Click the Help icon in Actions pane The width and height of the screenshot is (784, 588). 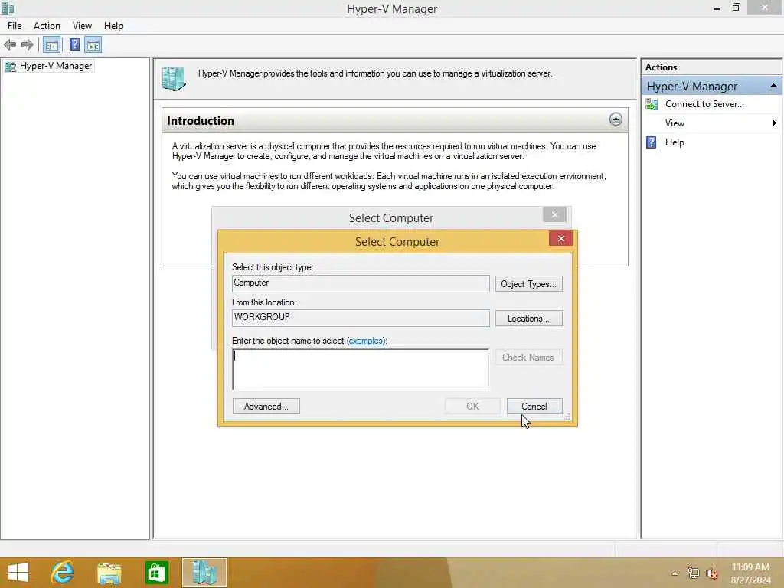(652, 142)
